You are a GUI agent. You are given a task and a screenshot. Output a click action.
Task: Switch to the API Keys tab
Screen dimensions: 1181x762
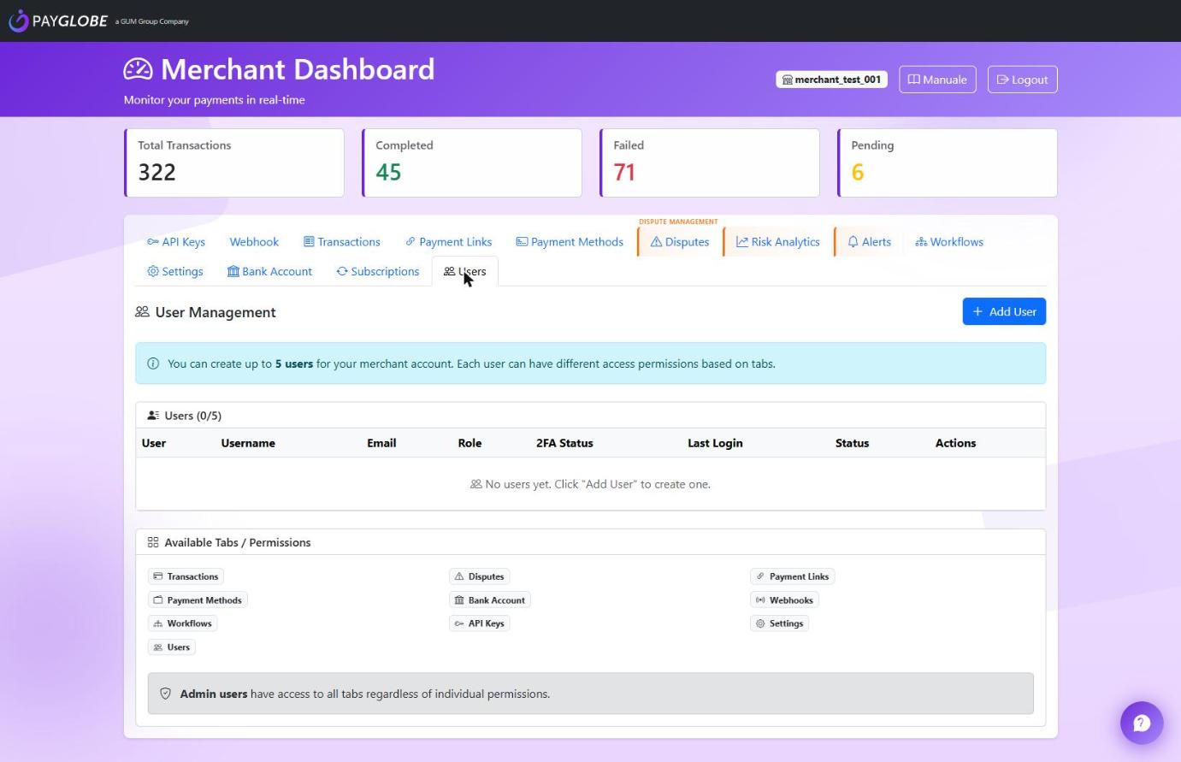[176, 242]
